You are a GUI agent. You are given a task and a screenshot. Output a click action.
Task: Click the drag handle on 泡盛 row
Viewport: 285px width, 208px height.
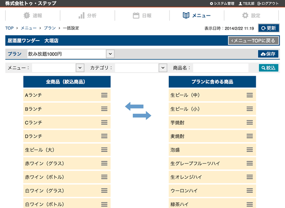[250, 150]
